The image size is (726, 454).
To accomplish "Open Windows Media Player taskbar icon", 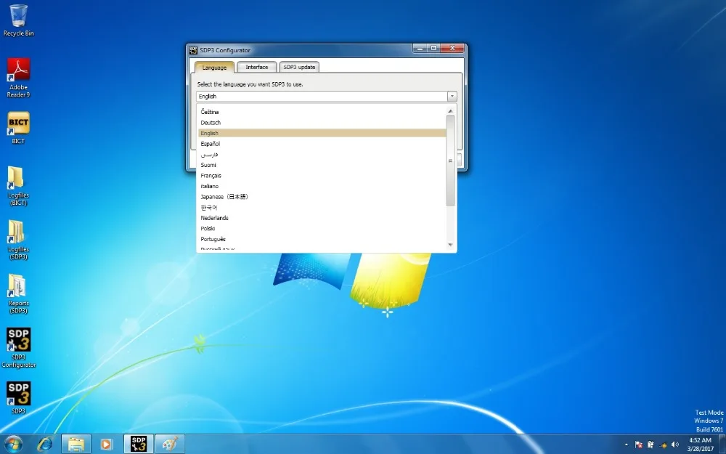I will pos(106,445).
